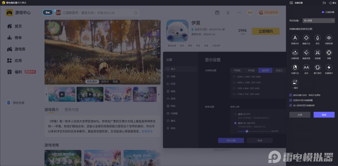This screenshot has width=338, height=166.
Task: Click 立即预约 for 伊莫 game
Action: point(266,31)
